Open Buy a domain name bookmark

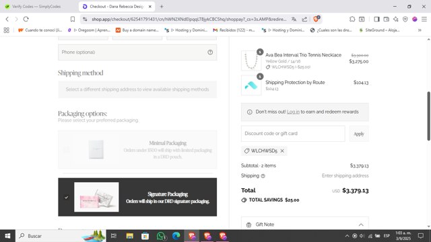[137, 30]
